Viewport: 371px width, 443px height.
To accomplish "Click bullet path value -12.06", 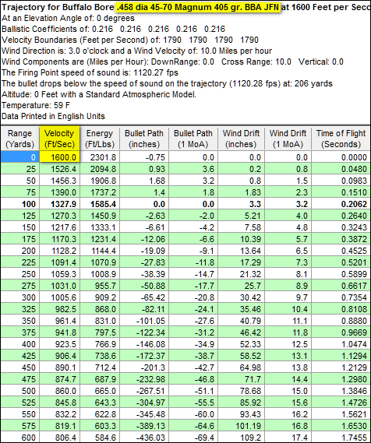I will click(144, 239).
